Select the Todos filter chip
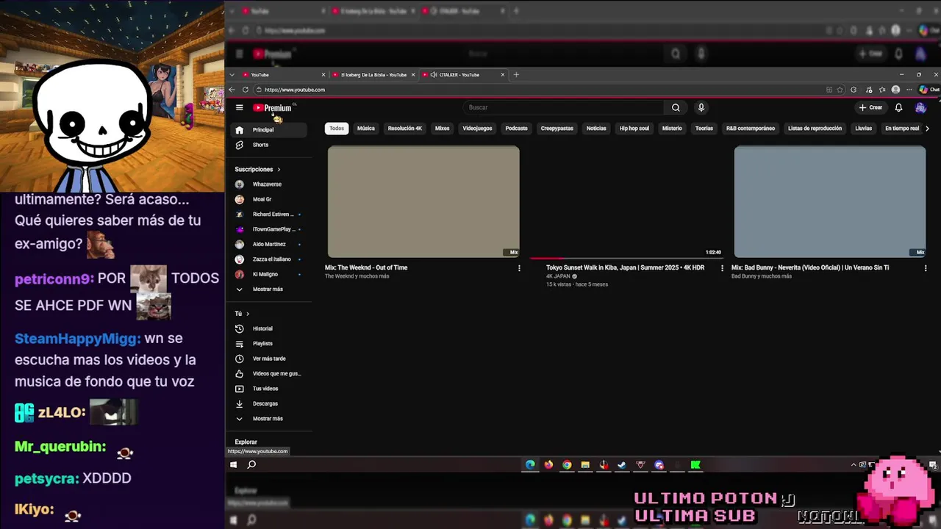Viewport: 941px width, 529px height. (337, 128)
